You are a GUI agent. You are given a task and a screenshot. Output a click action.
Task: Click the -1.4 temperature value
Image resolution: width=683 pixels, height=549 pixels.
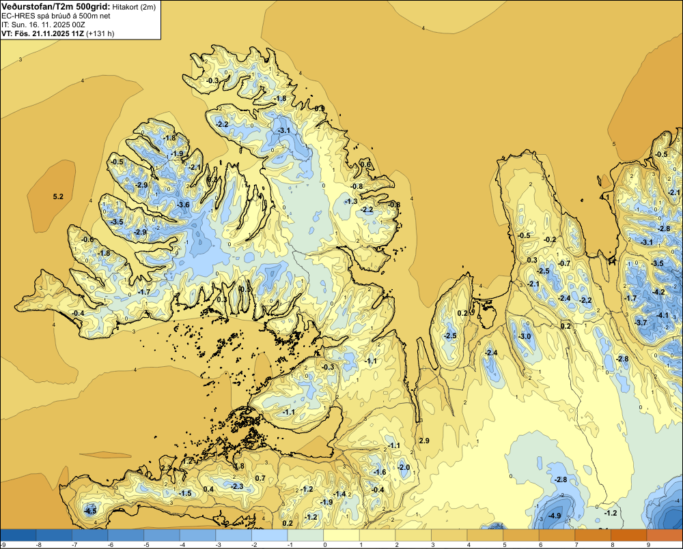tap(339, 494)
